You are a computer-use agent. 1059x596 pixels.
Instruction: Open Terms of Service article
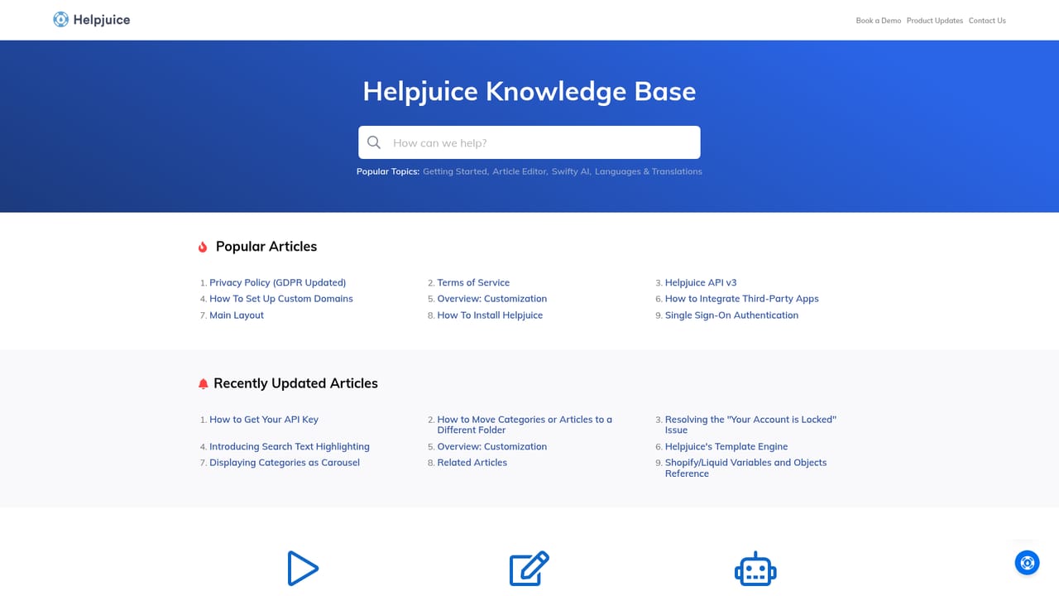click(473, 283)
